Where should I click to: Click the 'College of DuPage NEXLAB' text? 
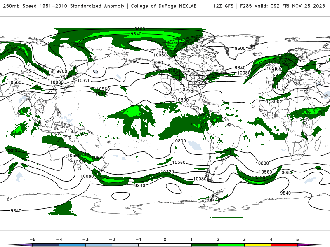pyautogui.click(x=164, y=6)
